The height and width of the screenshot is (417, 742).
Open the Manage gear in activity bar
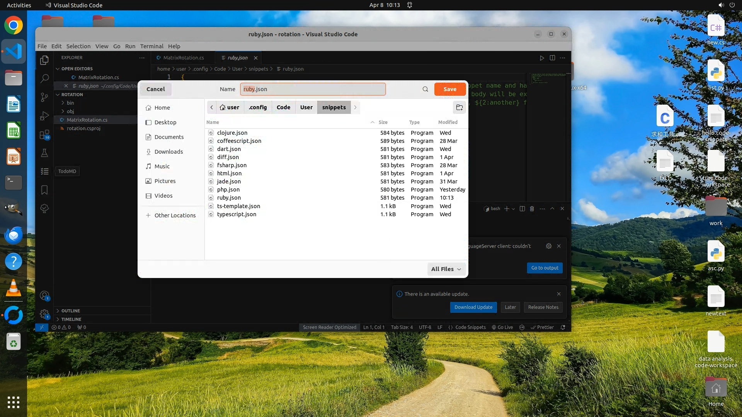[x=44, y=314]
